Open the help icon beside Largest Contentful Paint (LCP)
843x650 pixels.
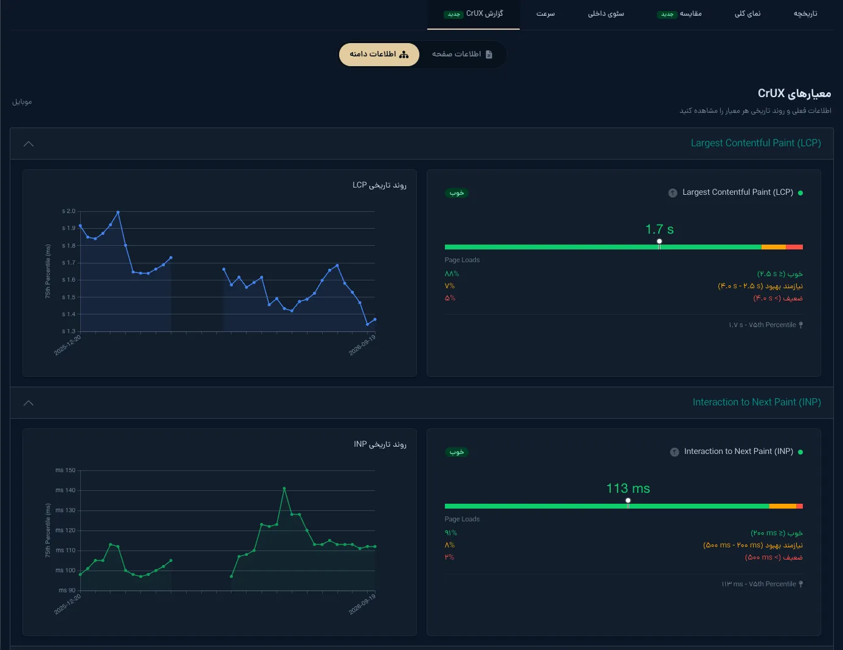click(x=673, y=193)
